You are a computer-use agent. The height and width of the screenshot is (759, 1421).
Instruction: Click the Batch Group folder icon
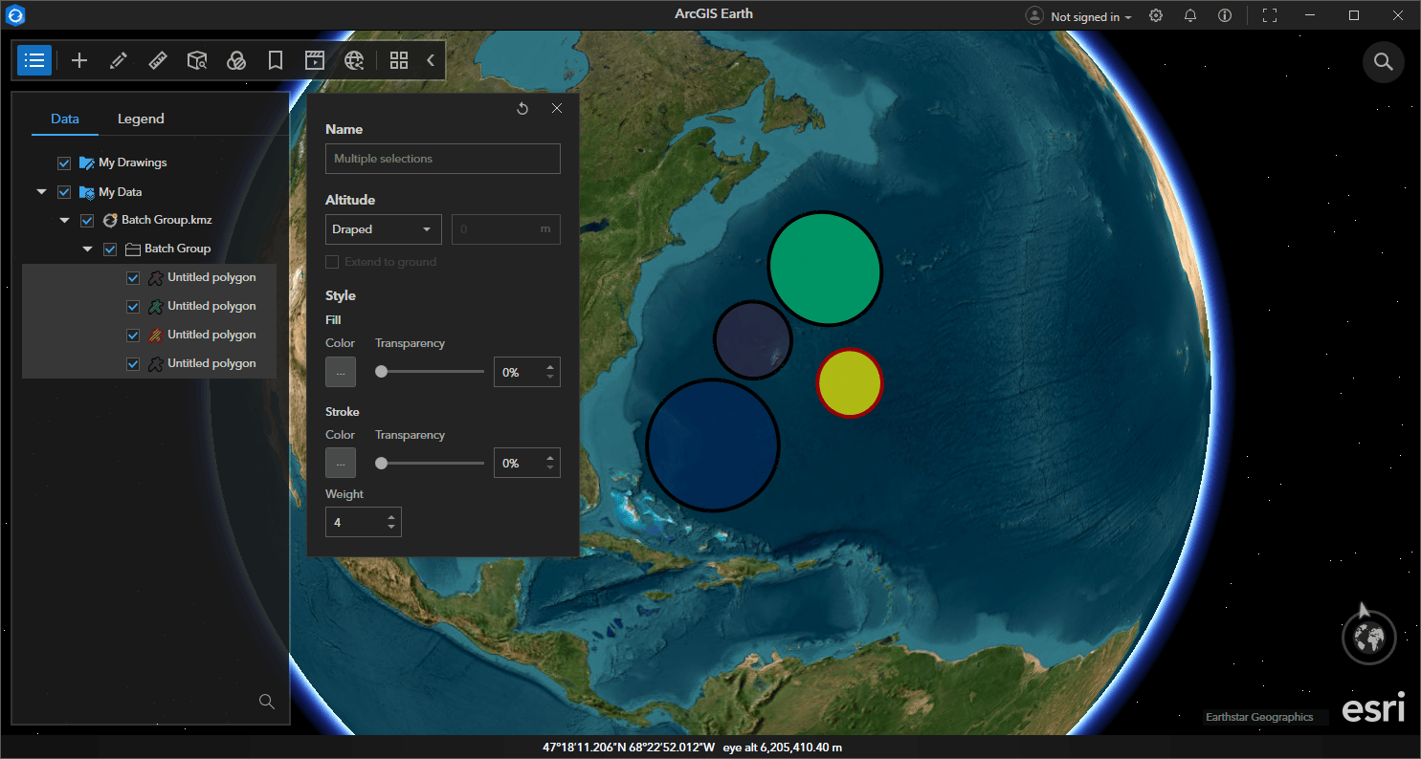tap(133, 249)
